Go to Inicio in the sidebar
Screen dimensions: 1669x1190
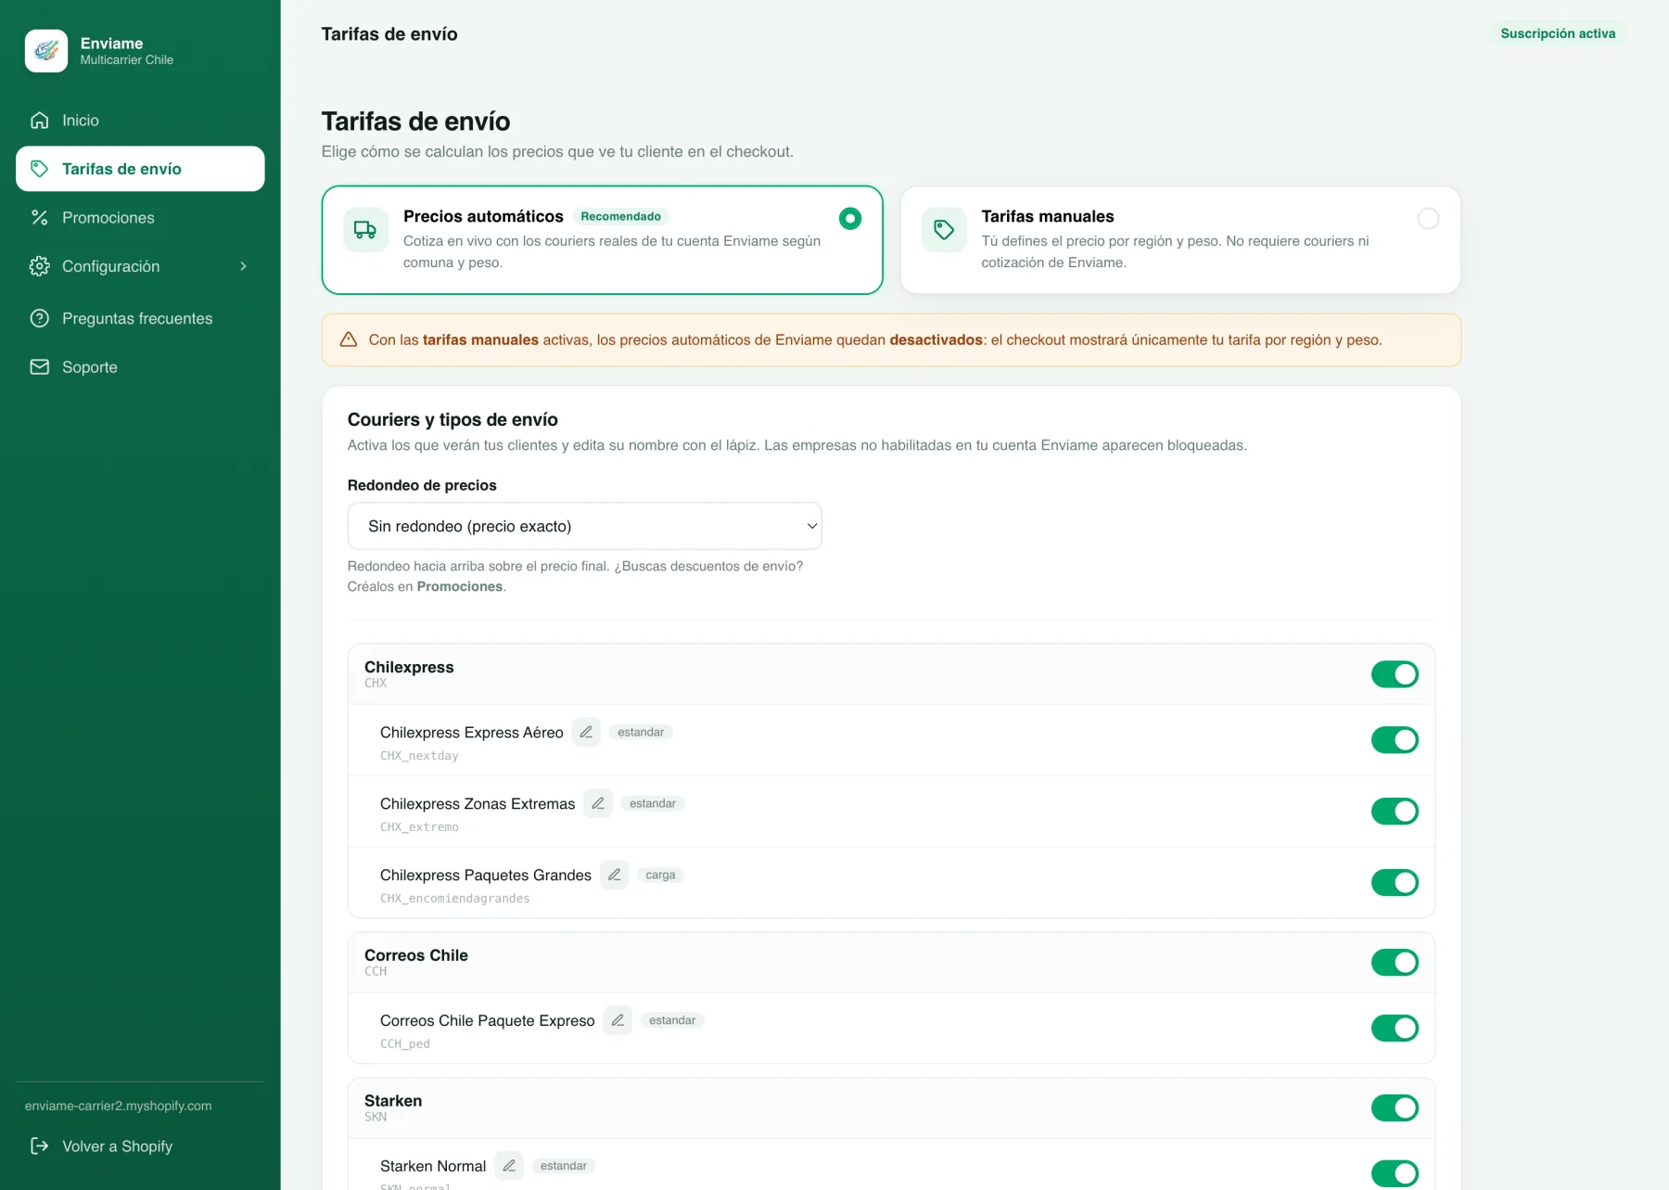pos(140,121)
